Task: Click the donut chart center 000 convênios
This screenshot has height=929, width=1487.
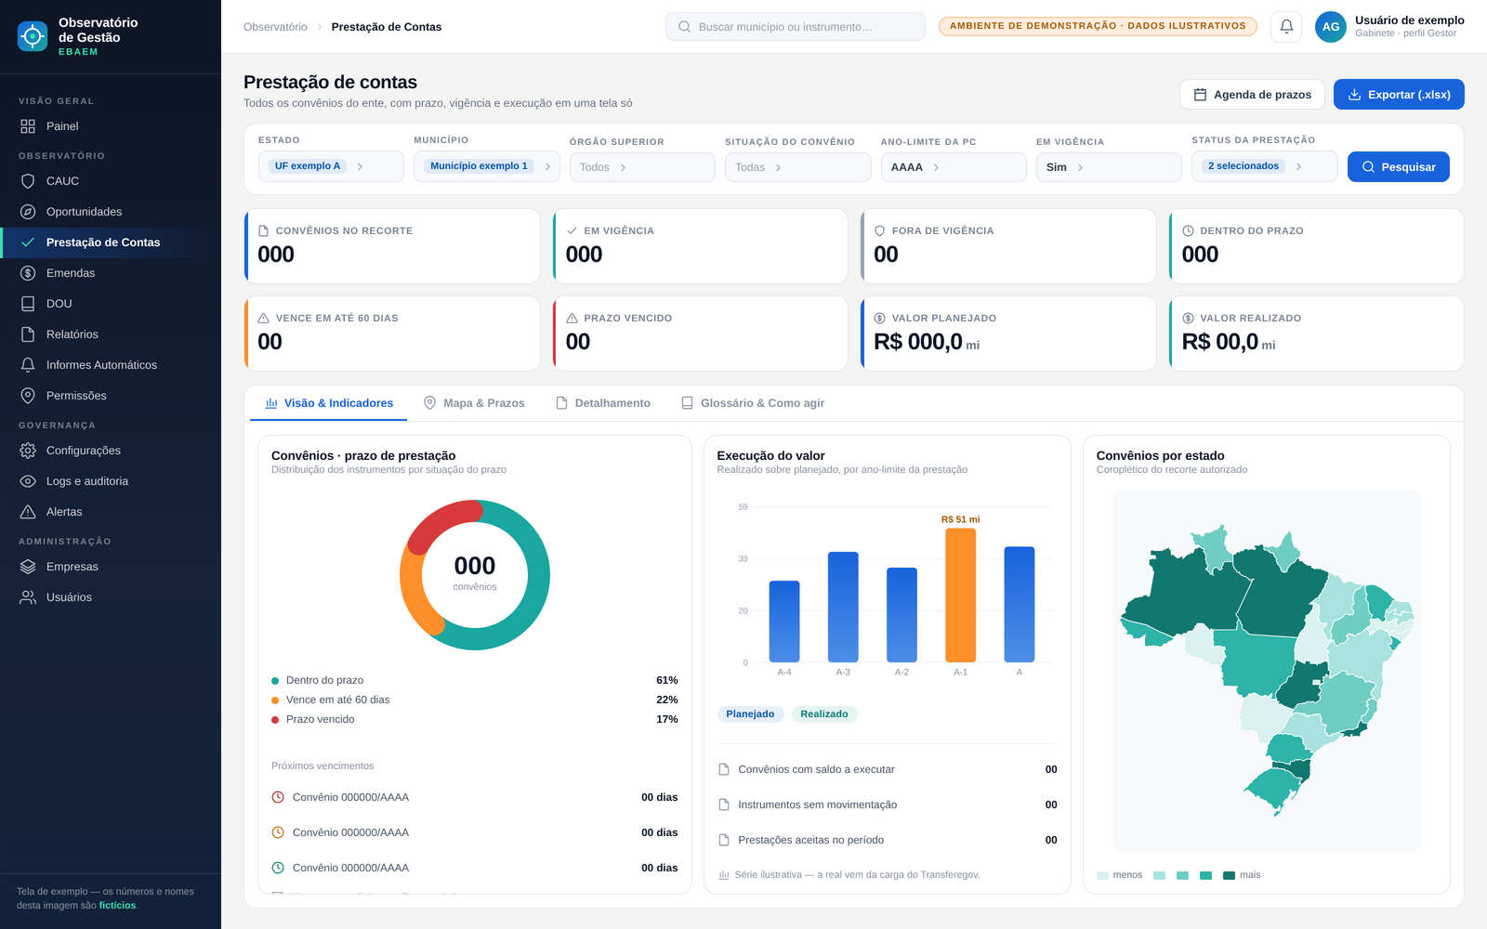Action: [475, 573]
